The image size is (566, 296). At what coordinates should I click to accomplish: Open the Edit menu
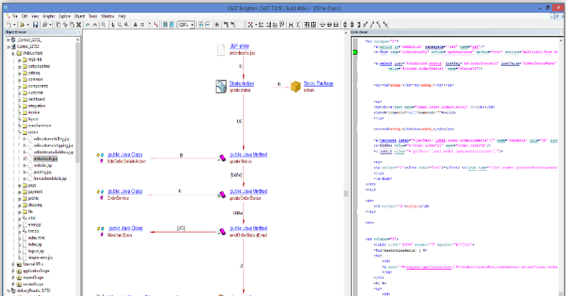(25, 17)
